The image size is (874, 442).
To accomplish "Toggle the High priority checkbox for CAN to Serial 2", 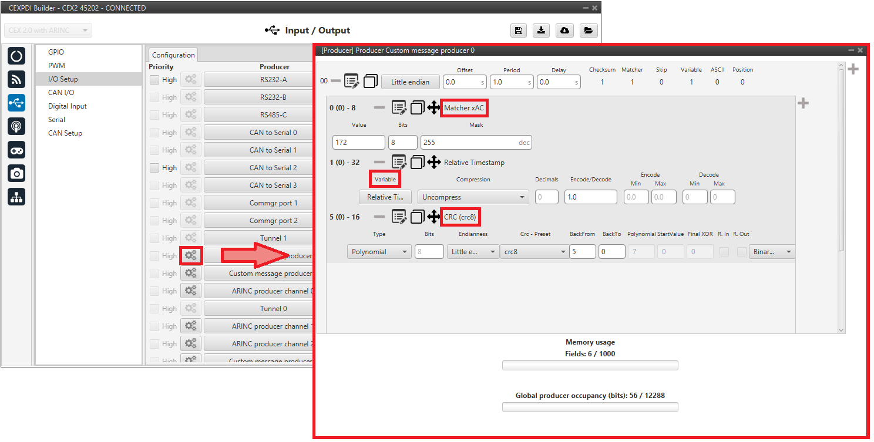I will (x=154, y=168).
